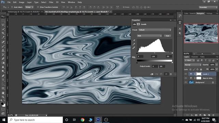The width and height of the screenshot is (219, 123).
Task: Delete the Levels adjustment via Properties trash icon
Action: click(171, 74)
